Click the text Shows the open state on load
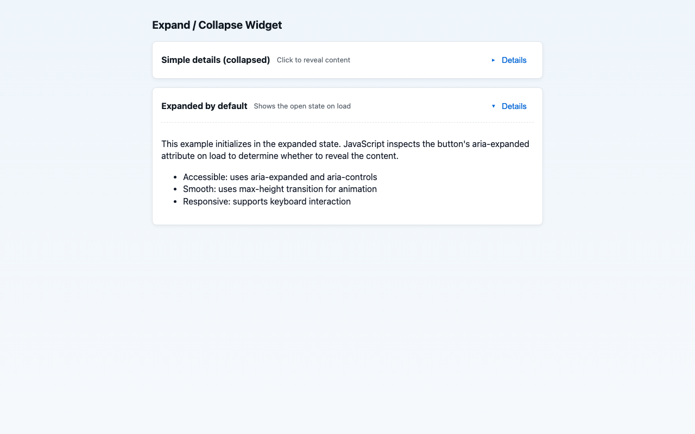This screenshot has width=695, height=434. click(x=302, y=106)
